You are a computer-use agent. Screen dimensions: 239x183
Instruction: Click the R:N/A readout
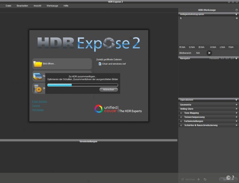(x=182, y=47)
